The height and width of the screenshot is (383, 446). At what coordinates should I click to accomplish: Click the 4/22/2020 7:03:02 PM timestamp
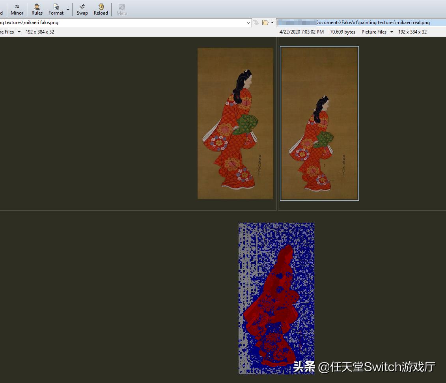pyautogui.click(x=302, y=32)
